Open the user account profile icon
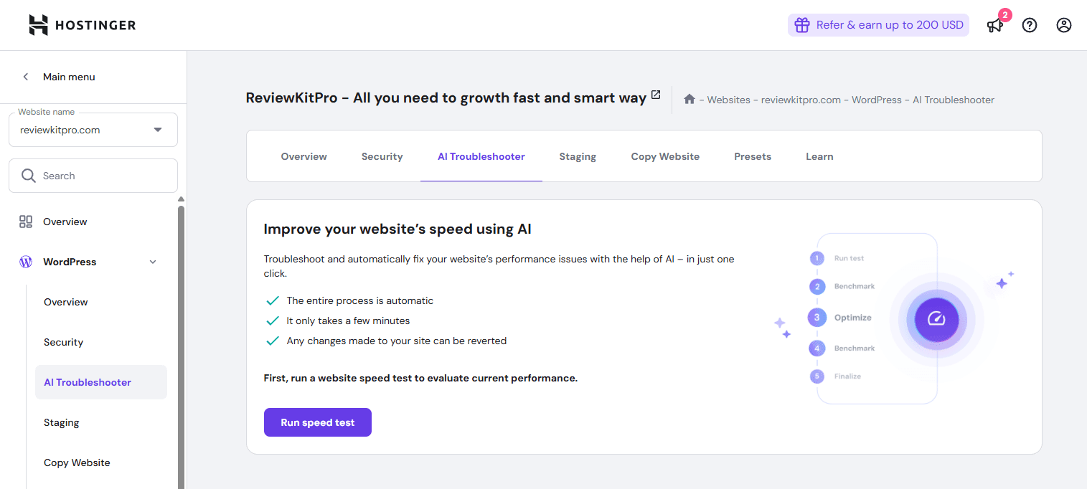The width and height of the screenshot is (1087, 489). pos(1064,25)
